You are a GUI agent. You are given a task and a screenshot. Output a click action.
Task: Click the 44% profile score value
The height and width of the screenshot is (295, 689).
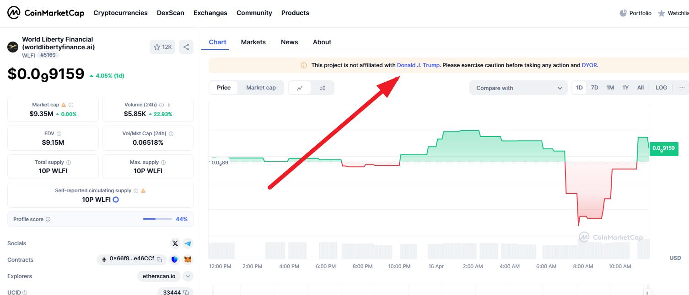pos(182,219)
